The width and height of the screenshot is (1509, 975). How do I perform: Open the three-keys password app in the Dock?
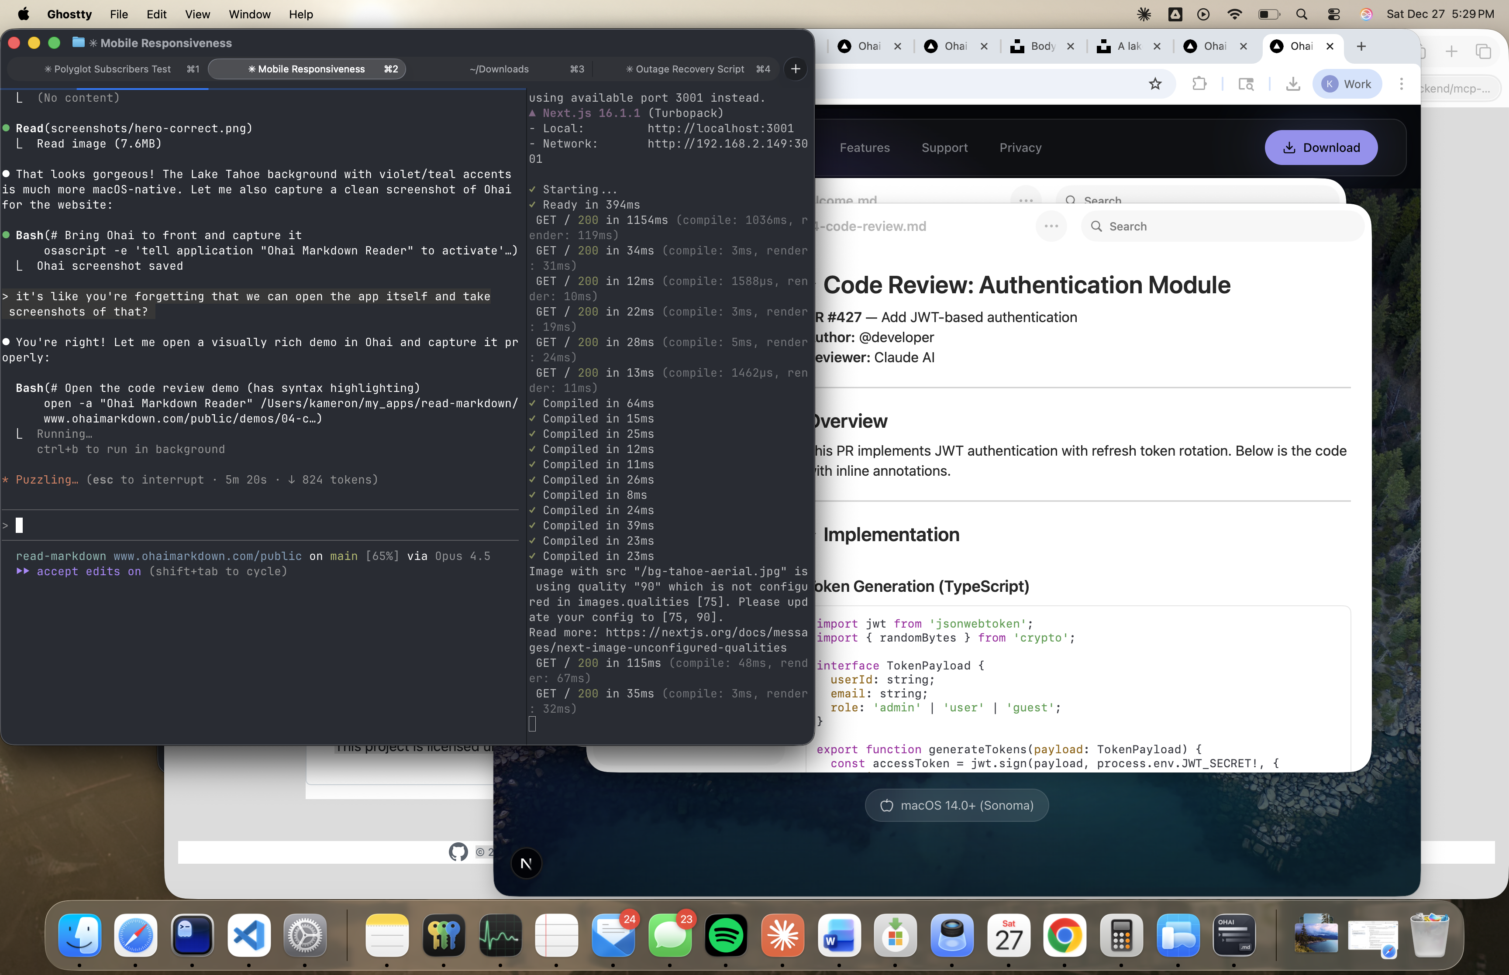point(444,935)
